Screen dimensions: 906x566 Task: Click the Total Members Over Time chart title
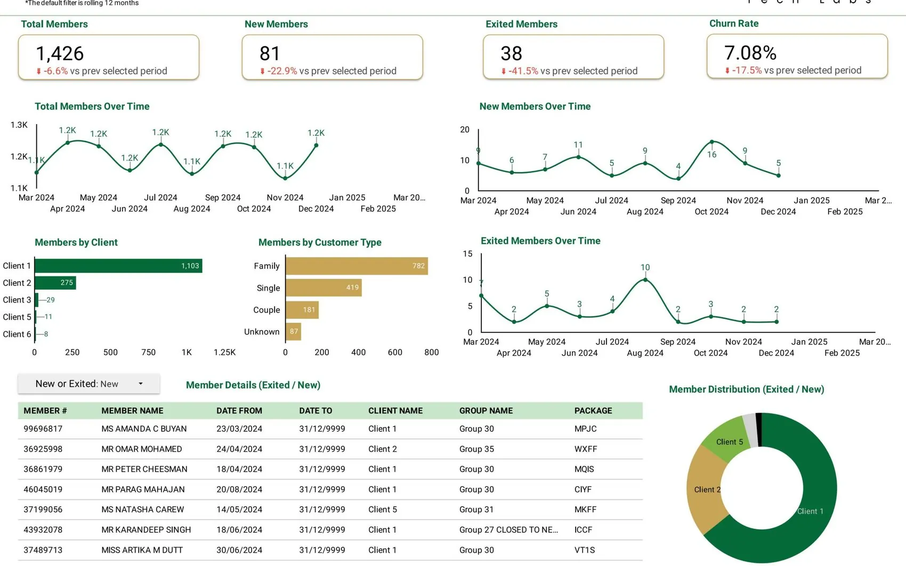[92, 106]
